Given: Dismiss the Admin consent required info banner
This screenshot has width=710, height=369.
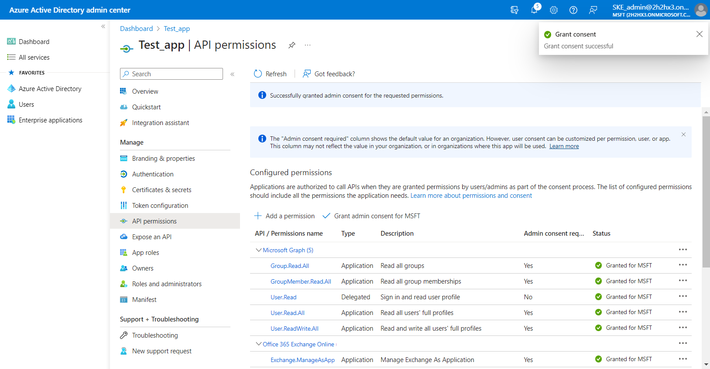Looking at the screenshot, I should point(683,135).
